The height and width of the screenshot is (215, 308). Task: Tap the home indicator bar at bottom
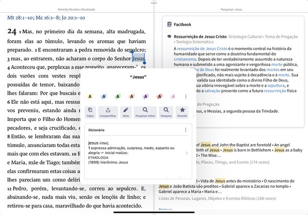154,212
